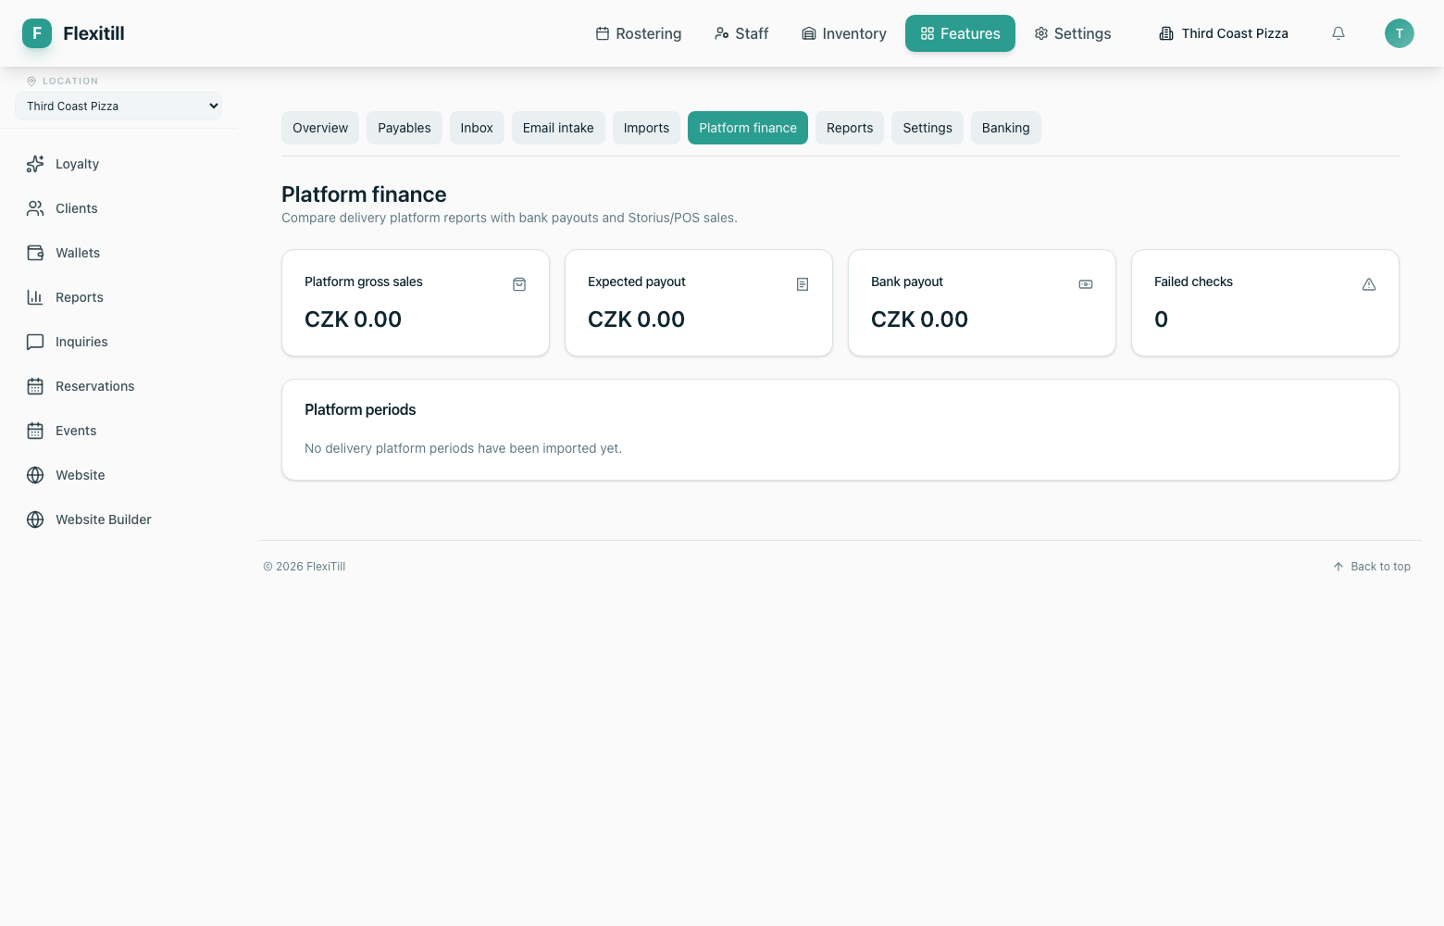Screen dimensions: 1444x926
Task: Go to Inquiries in sidebar
Action: (118, 342)
